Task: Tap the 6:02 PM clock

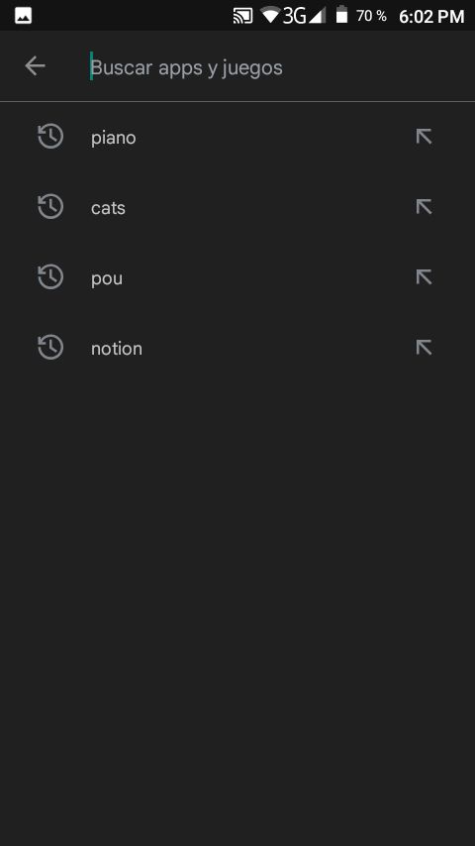Action: [x=431, y=16]
